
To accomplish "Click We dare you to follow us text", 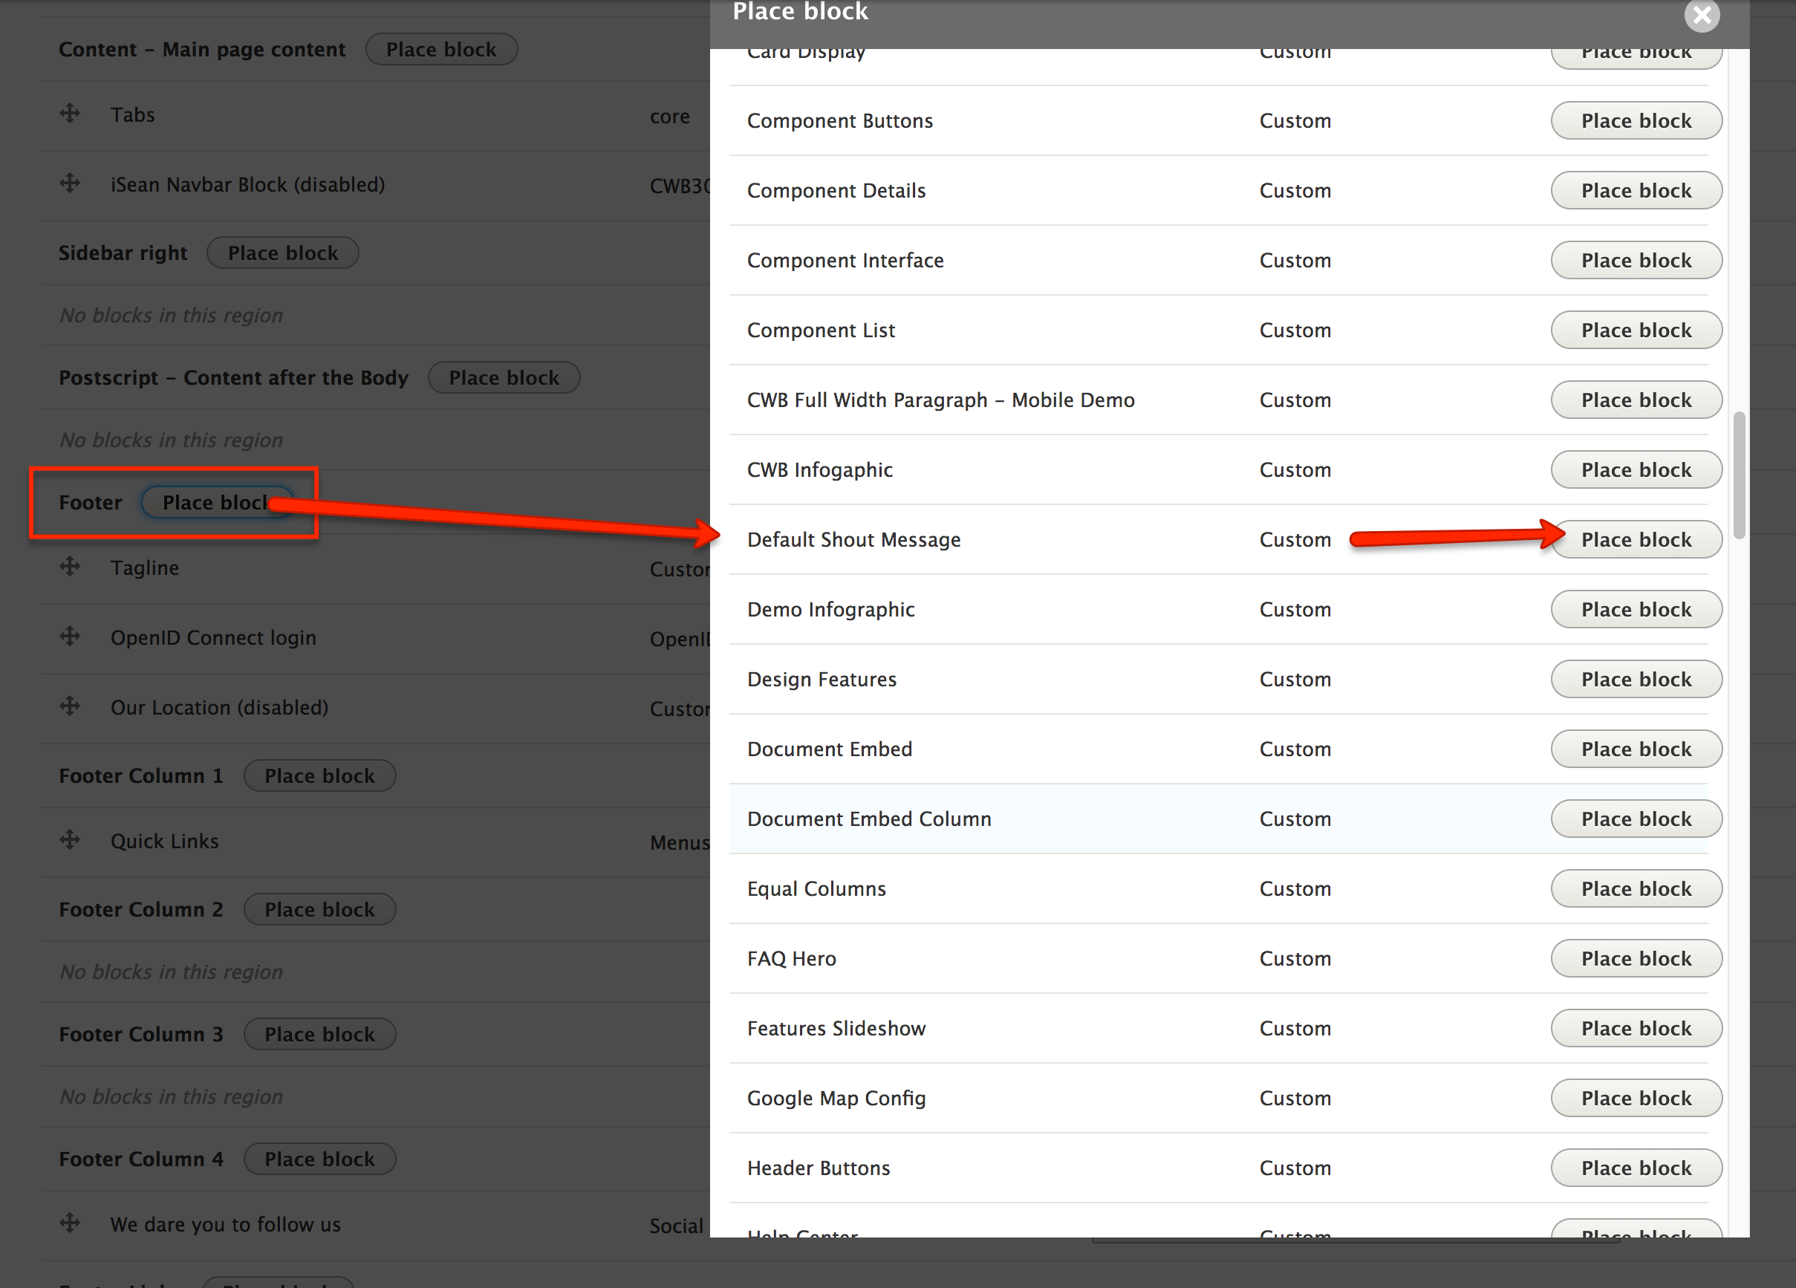I will (225, 1224).
